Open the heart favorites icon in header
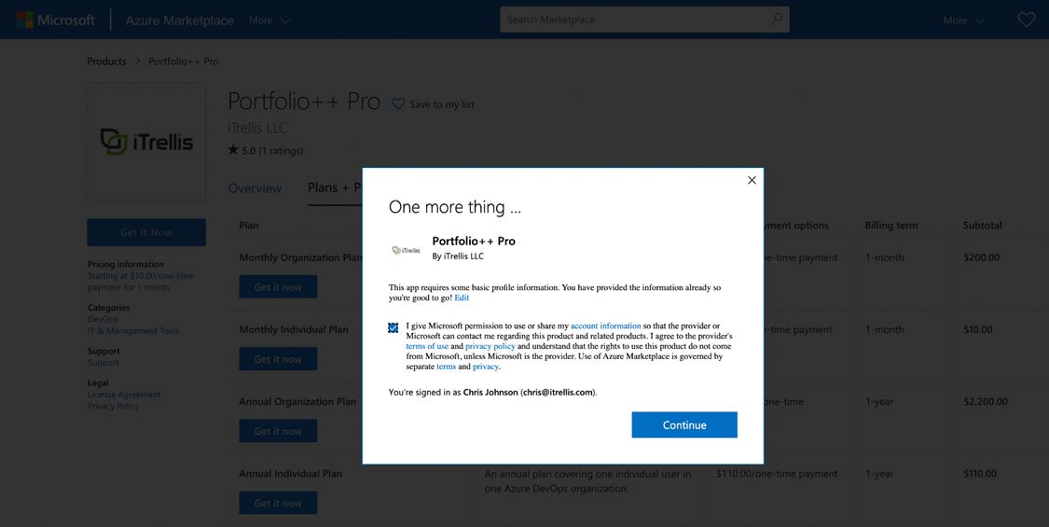 point(1026,20)
